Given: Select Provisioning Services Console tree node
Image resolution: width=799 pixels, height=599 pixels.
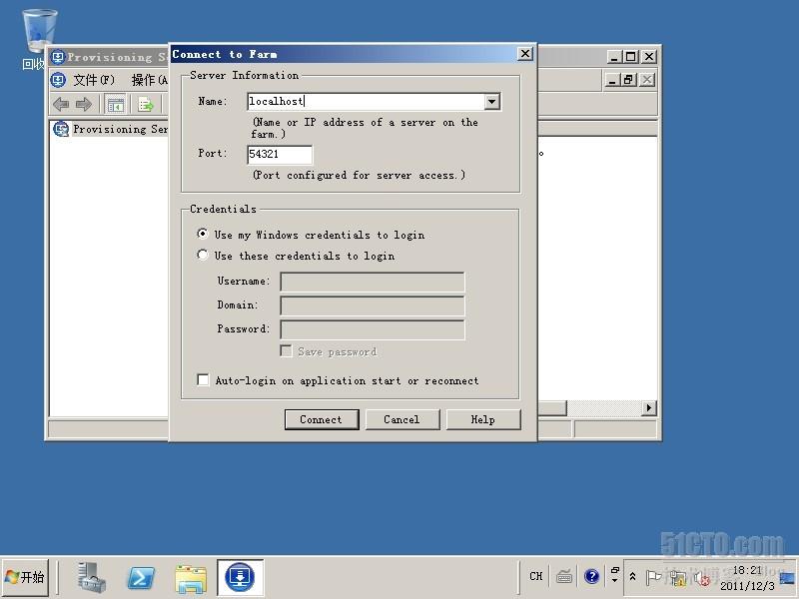Looking at the screenshot, I should point(111,129).
